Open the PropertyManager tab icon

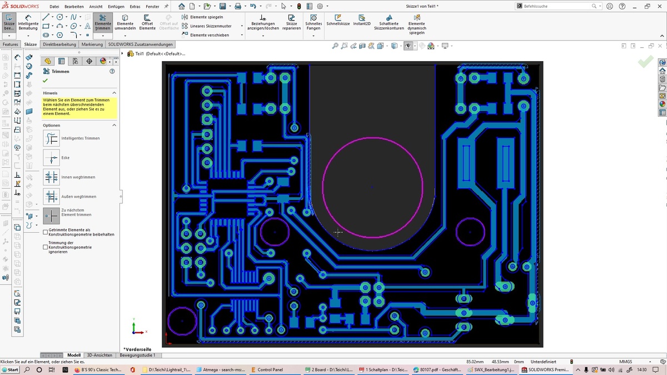tap(62, 61)
